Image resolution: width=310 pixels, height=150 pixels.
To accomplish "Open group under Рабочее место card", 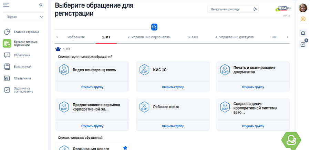I will coord(173,126).
